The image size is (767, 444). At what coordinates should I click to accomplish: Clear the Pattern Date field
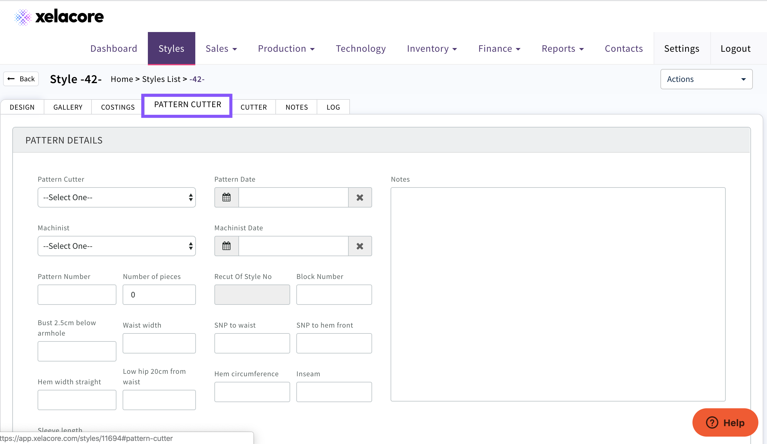pos(359,197)
